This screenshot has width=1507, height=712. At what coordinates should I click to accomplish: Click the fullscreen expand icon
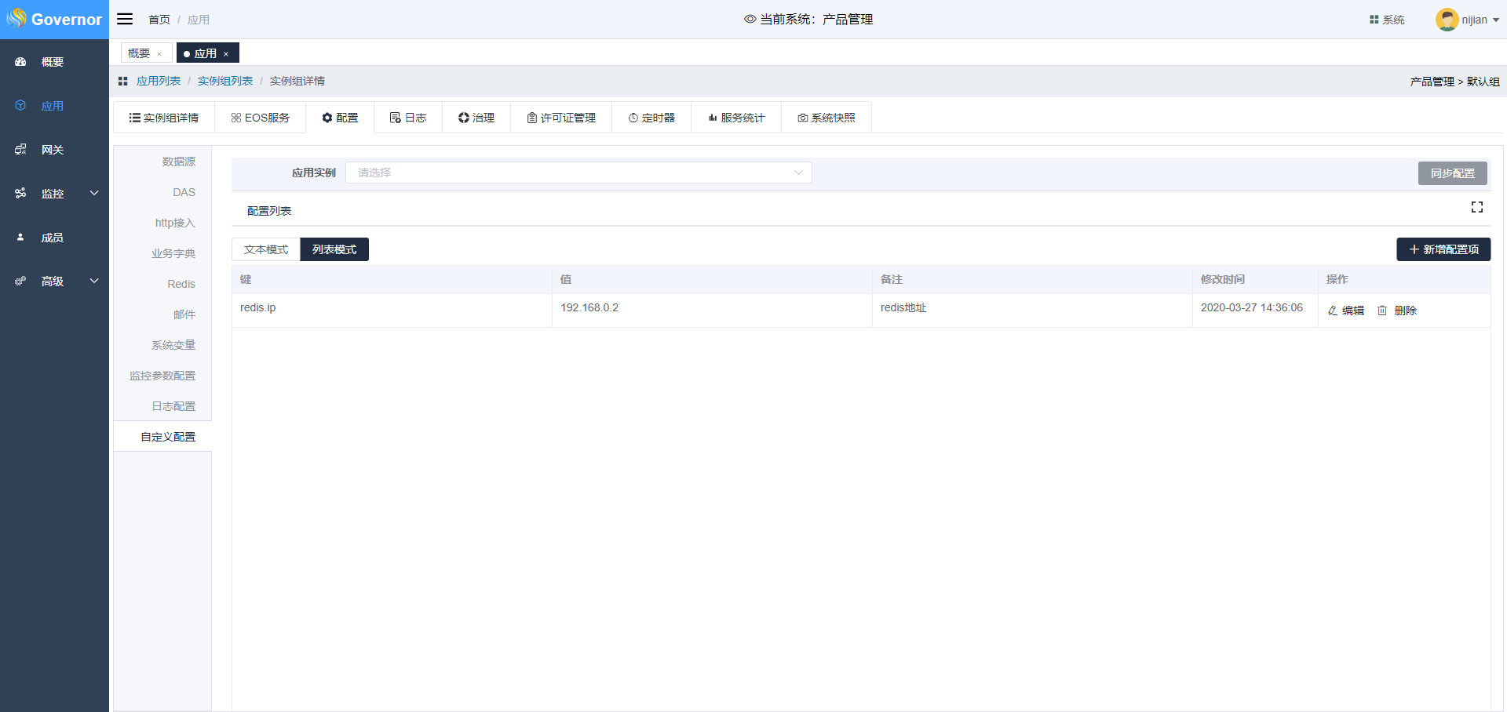(x=1476, y=207)
